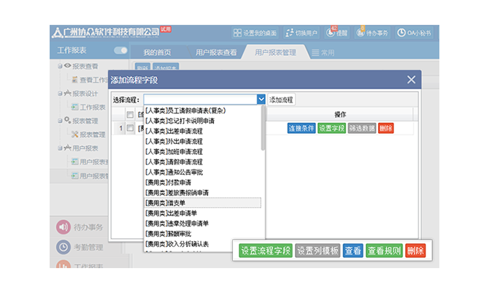Close the 添加流程字段 dialog with X
489x301 pixels.
coord(411,80)
